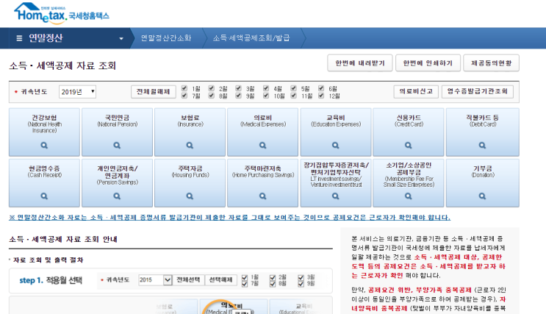This screenshot has height=314, width=546.
Task: Click the 영수증발급기관조회 button
Action: [478, 91]
